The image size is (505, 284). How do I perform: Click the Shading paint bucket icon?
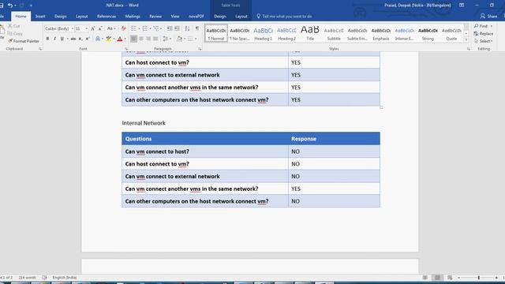point(179,39)
